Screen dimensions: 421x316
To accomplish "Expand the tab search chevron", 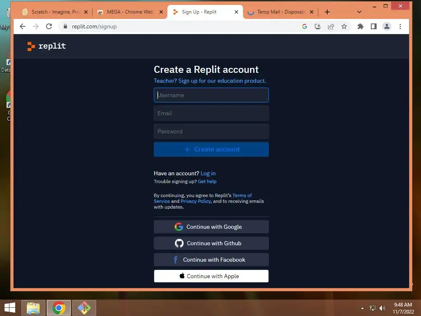I will click(359, 12).
